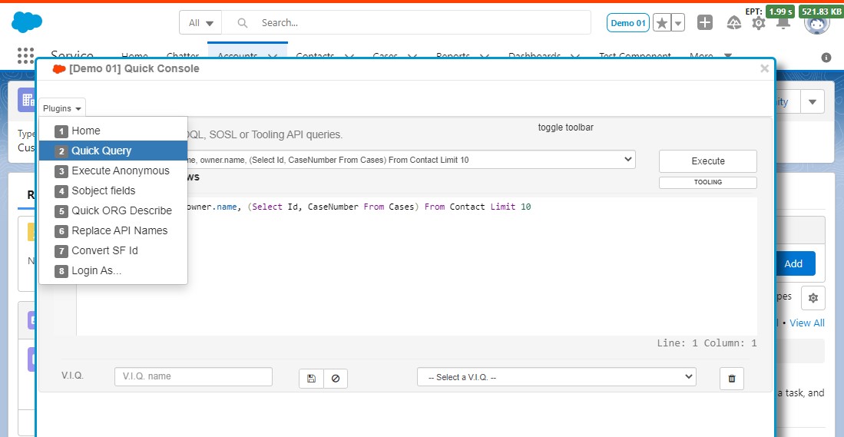Click the account building icon
The width and height of the screenshot is (844, 437).
pyautogui.click(x=26, y=100)
